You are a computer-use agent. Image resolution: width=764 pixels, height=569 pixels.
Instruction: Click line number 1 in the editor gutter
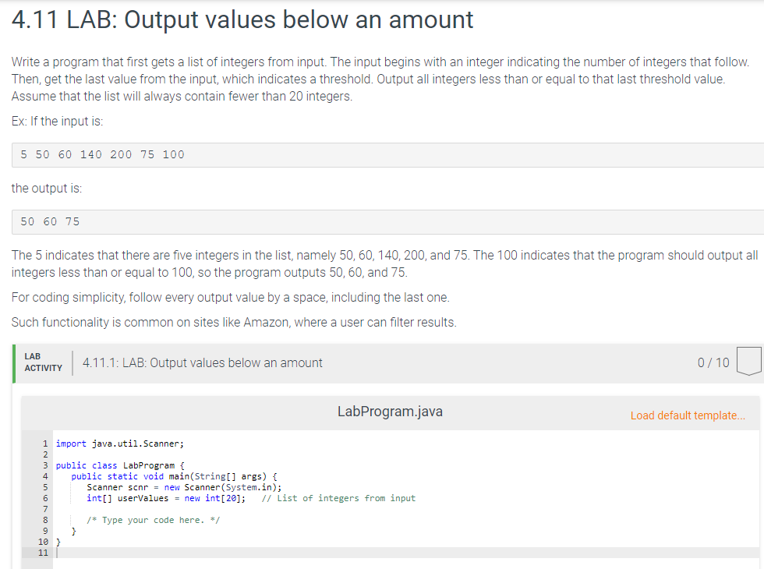45,444
